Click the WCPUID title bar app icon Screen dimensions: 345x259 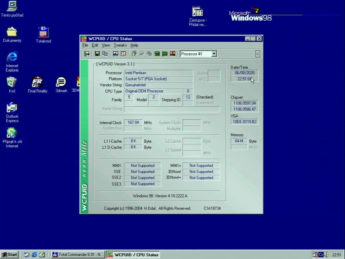point(84,39)
